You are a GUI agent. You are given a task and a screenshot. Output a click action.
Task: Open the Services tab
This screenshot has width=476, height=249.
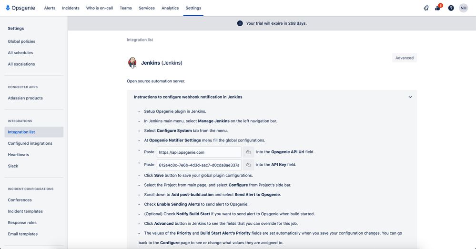[147, 8]
